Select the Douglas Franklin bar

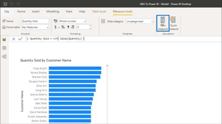(73, 81)
